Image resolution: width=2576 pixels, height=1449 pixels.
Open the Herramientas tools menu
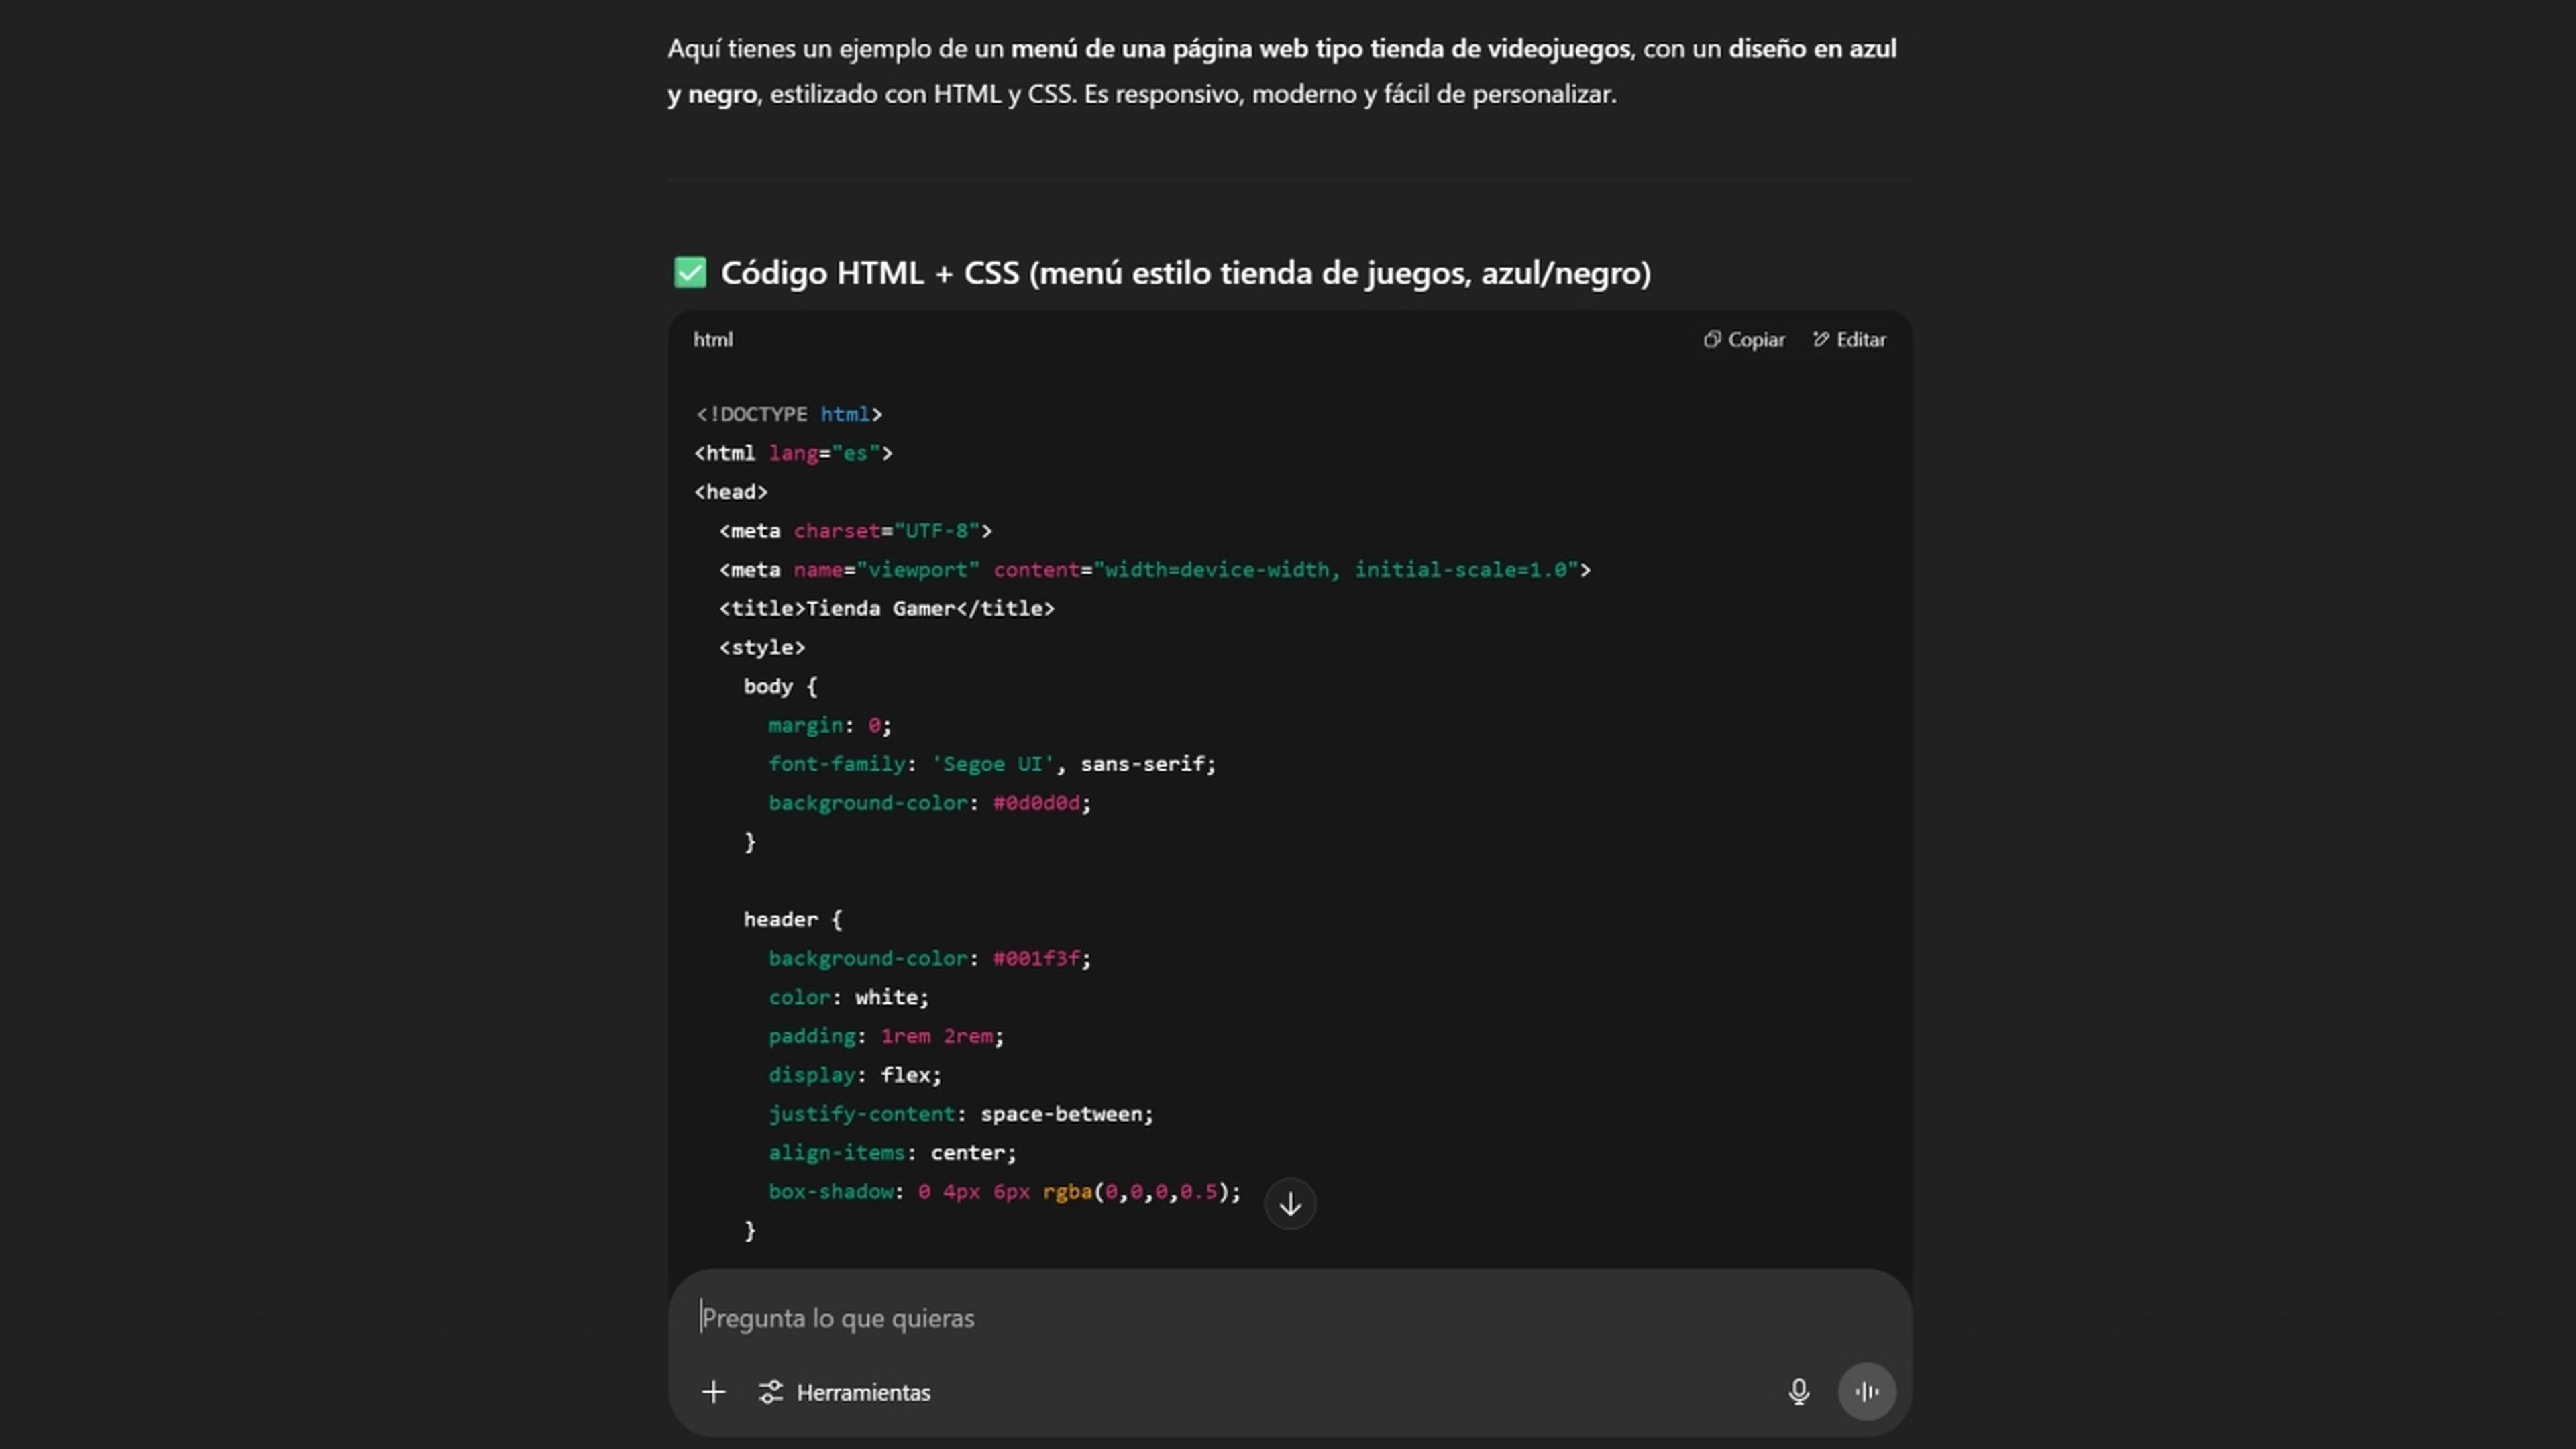[845, 1392]
